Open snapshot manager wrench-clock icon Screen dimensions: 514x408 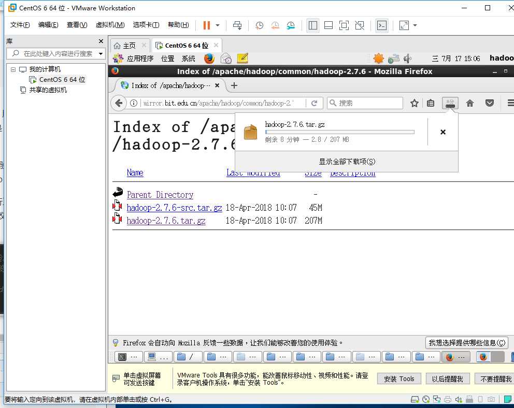click(x=291, y=25)
